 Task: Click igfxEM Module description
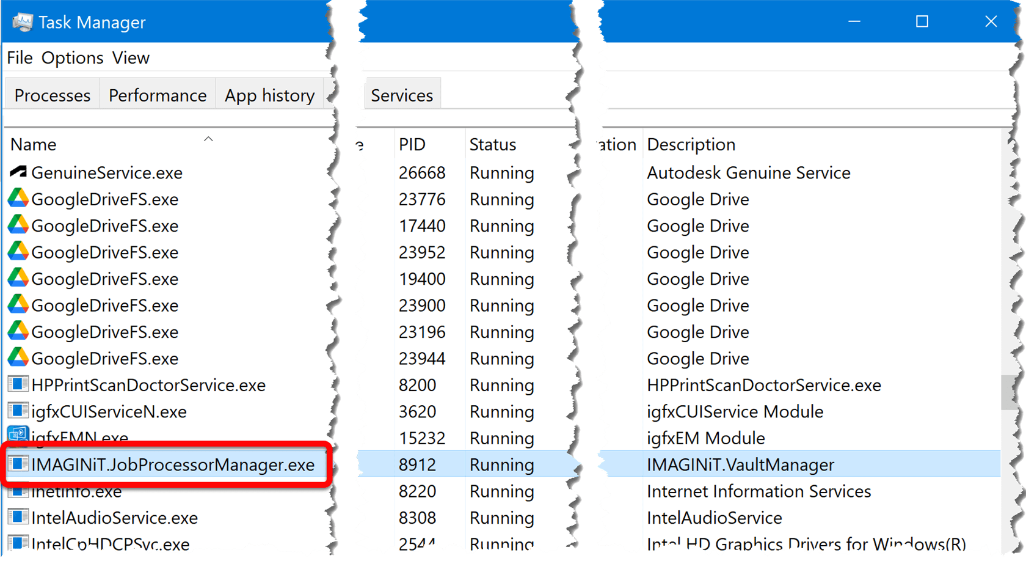point(705,438)
